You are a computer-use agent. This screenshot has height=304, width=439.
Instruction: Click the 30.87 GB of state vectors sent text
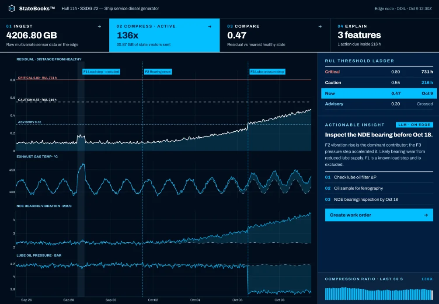pos(143,45)
